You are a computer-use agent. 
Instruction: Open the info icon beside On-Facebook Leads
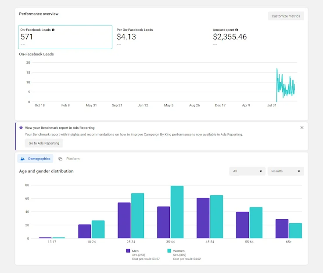pos(53,30)
